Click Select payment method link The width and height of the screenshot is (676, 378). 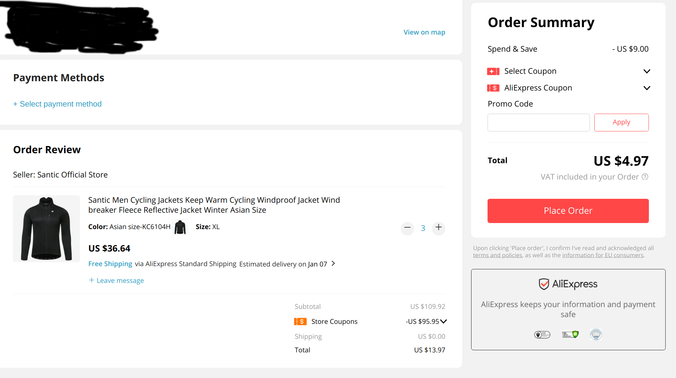click(57, 104)
